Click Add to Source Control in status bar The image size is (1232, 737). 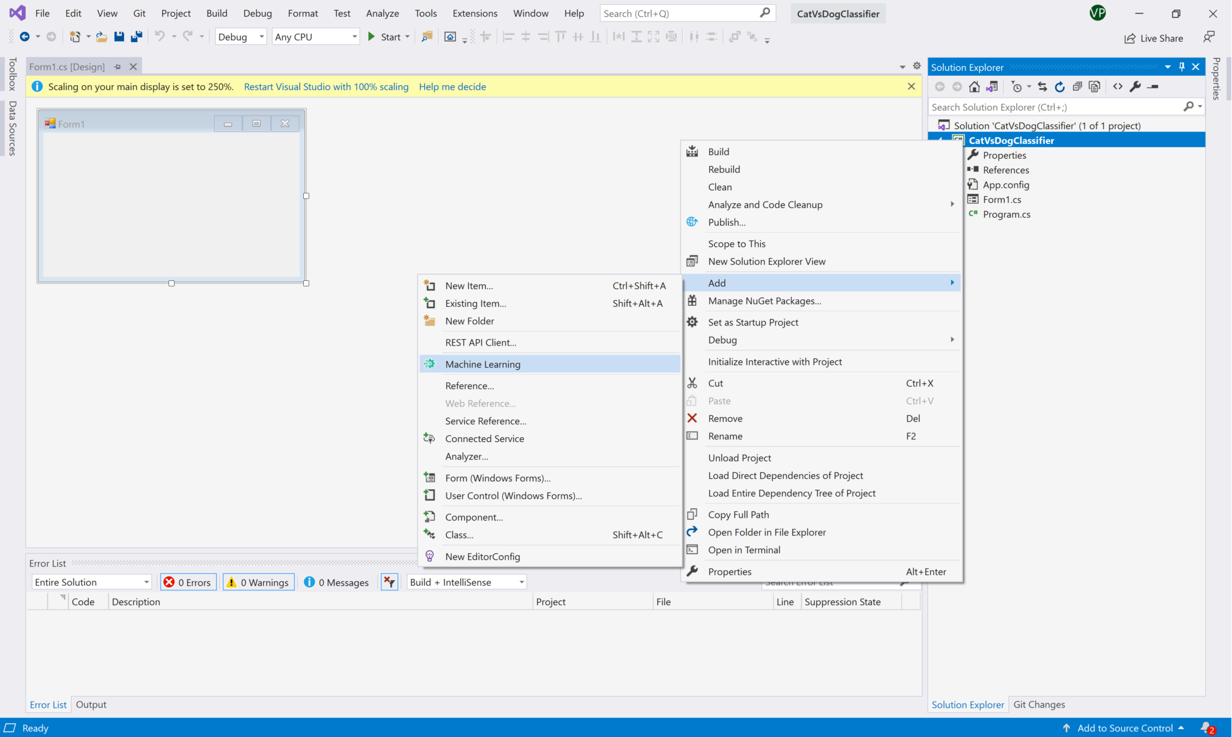coord(1124,728)
